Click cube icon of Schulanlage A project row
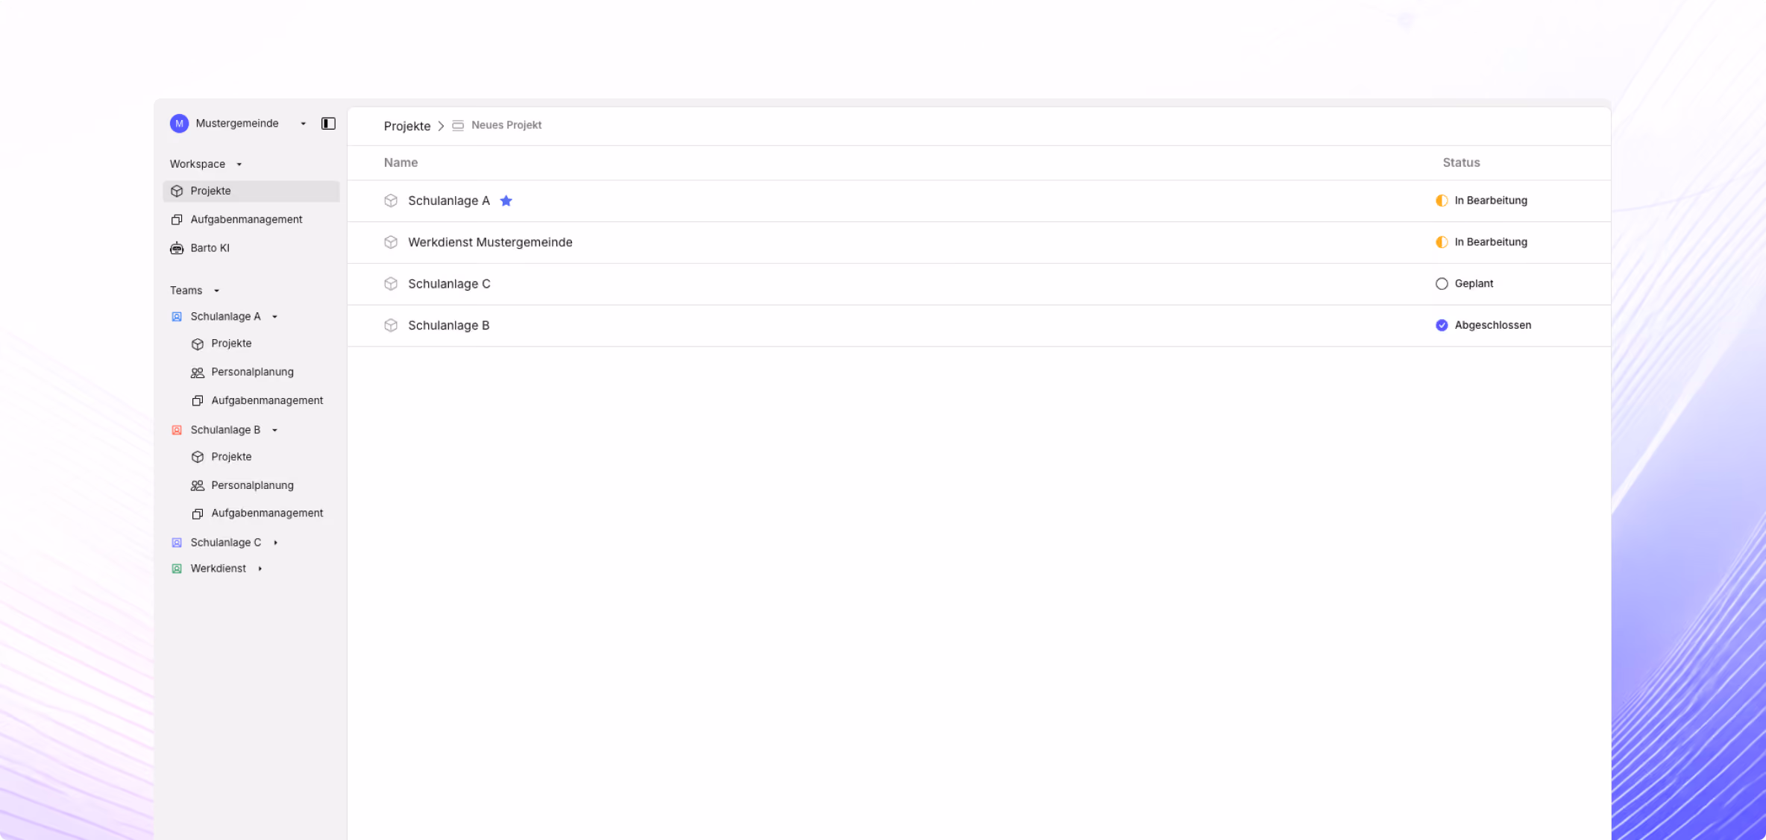1766x840 pixels. (x=391, y=200)
